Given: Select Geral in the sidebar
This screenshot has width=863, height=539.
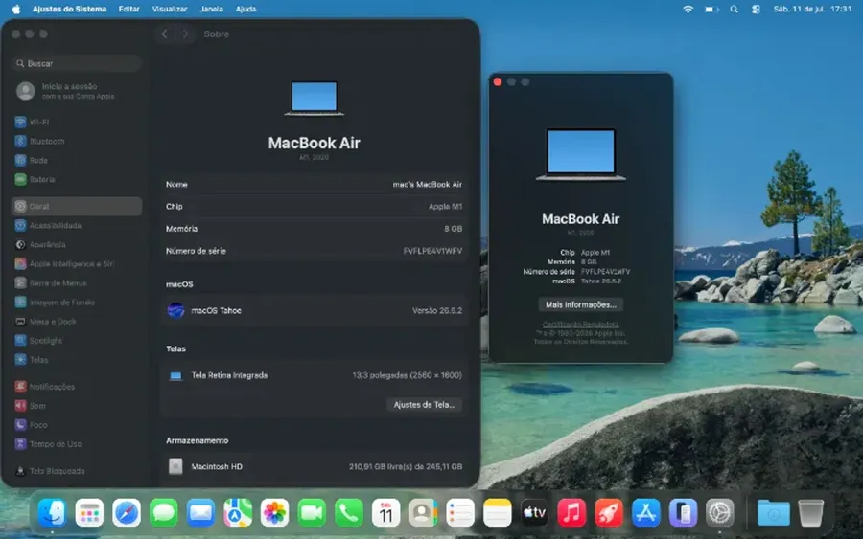Looking at the screenshot, I should click(x=77, y=206).
